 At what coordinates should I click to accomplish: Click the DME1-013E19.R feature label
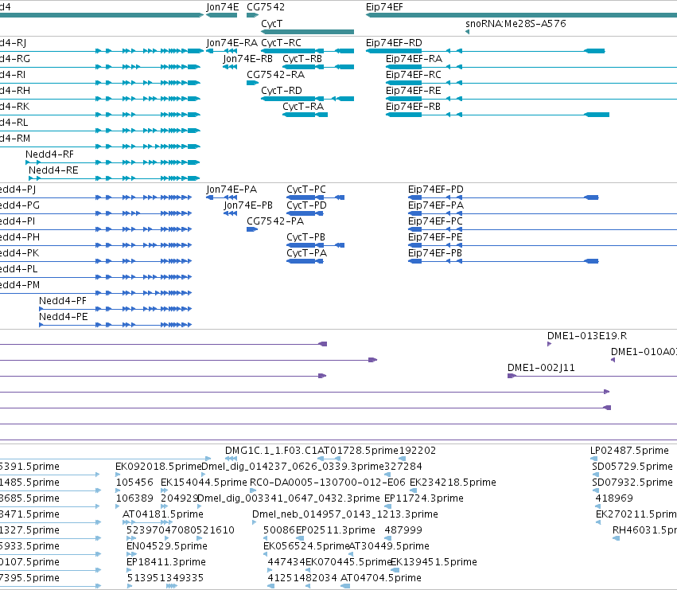(587, 336)
